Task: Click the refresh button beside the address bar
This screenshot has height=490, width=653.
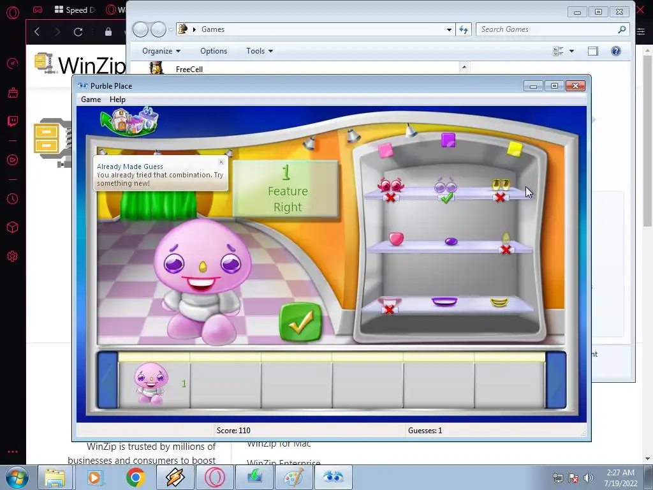Action: point(464,29)
